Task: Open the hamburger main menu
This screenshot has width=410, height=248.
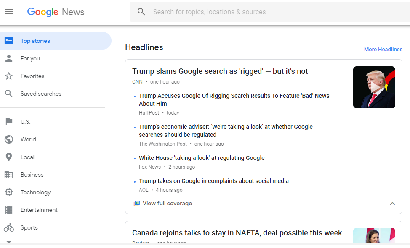Action: click(x=9, y=12)
